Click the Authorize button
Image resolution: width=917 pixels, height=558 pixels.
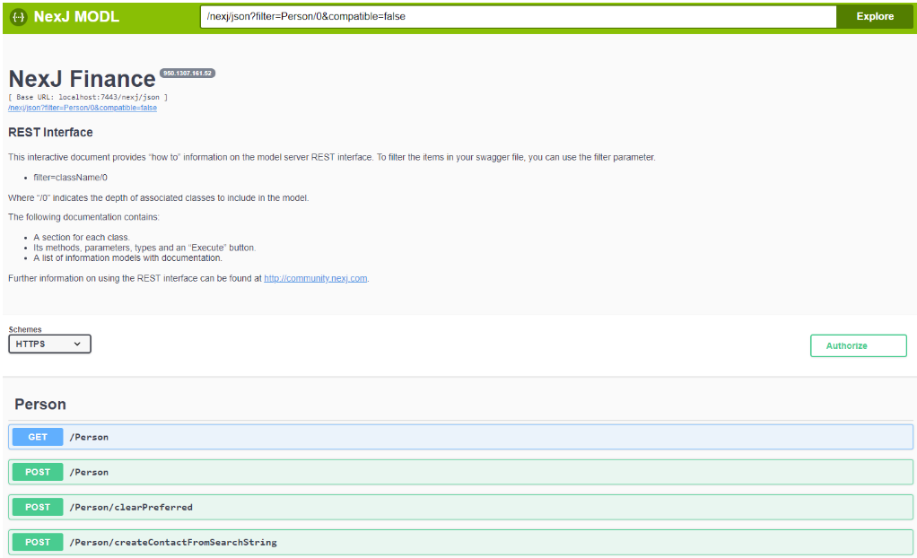click(x=858, y=345)
